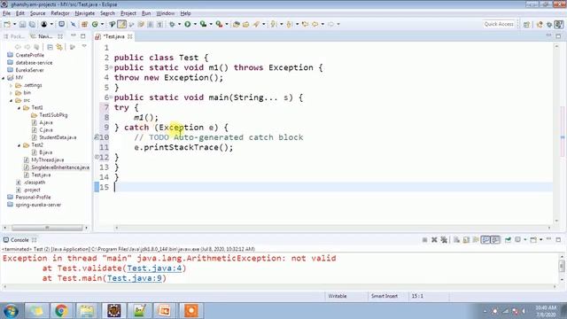This screenshot has width=567, height=319.
Task: Click the Save icon in toolbar
Action: (22, 24)
